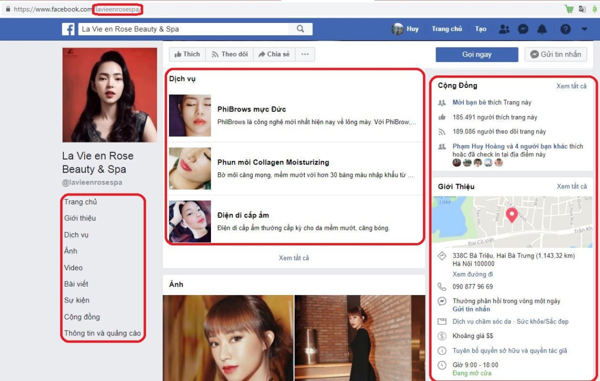Click the shopping cart extension icon

(569, 9)
